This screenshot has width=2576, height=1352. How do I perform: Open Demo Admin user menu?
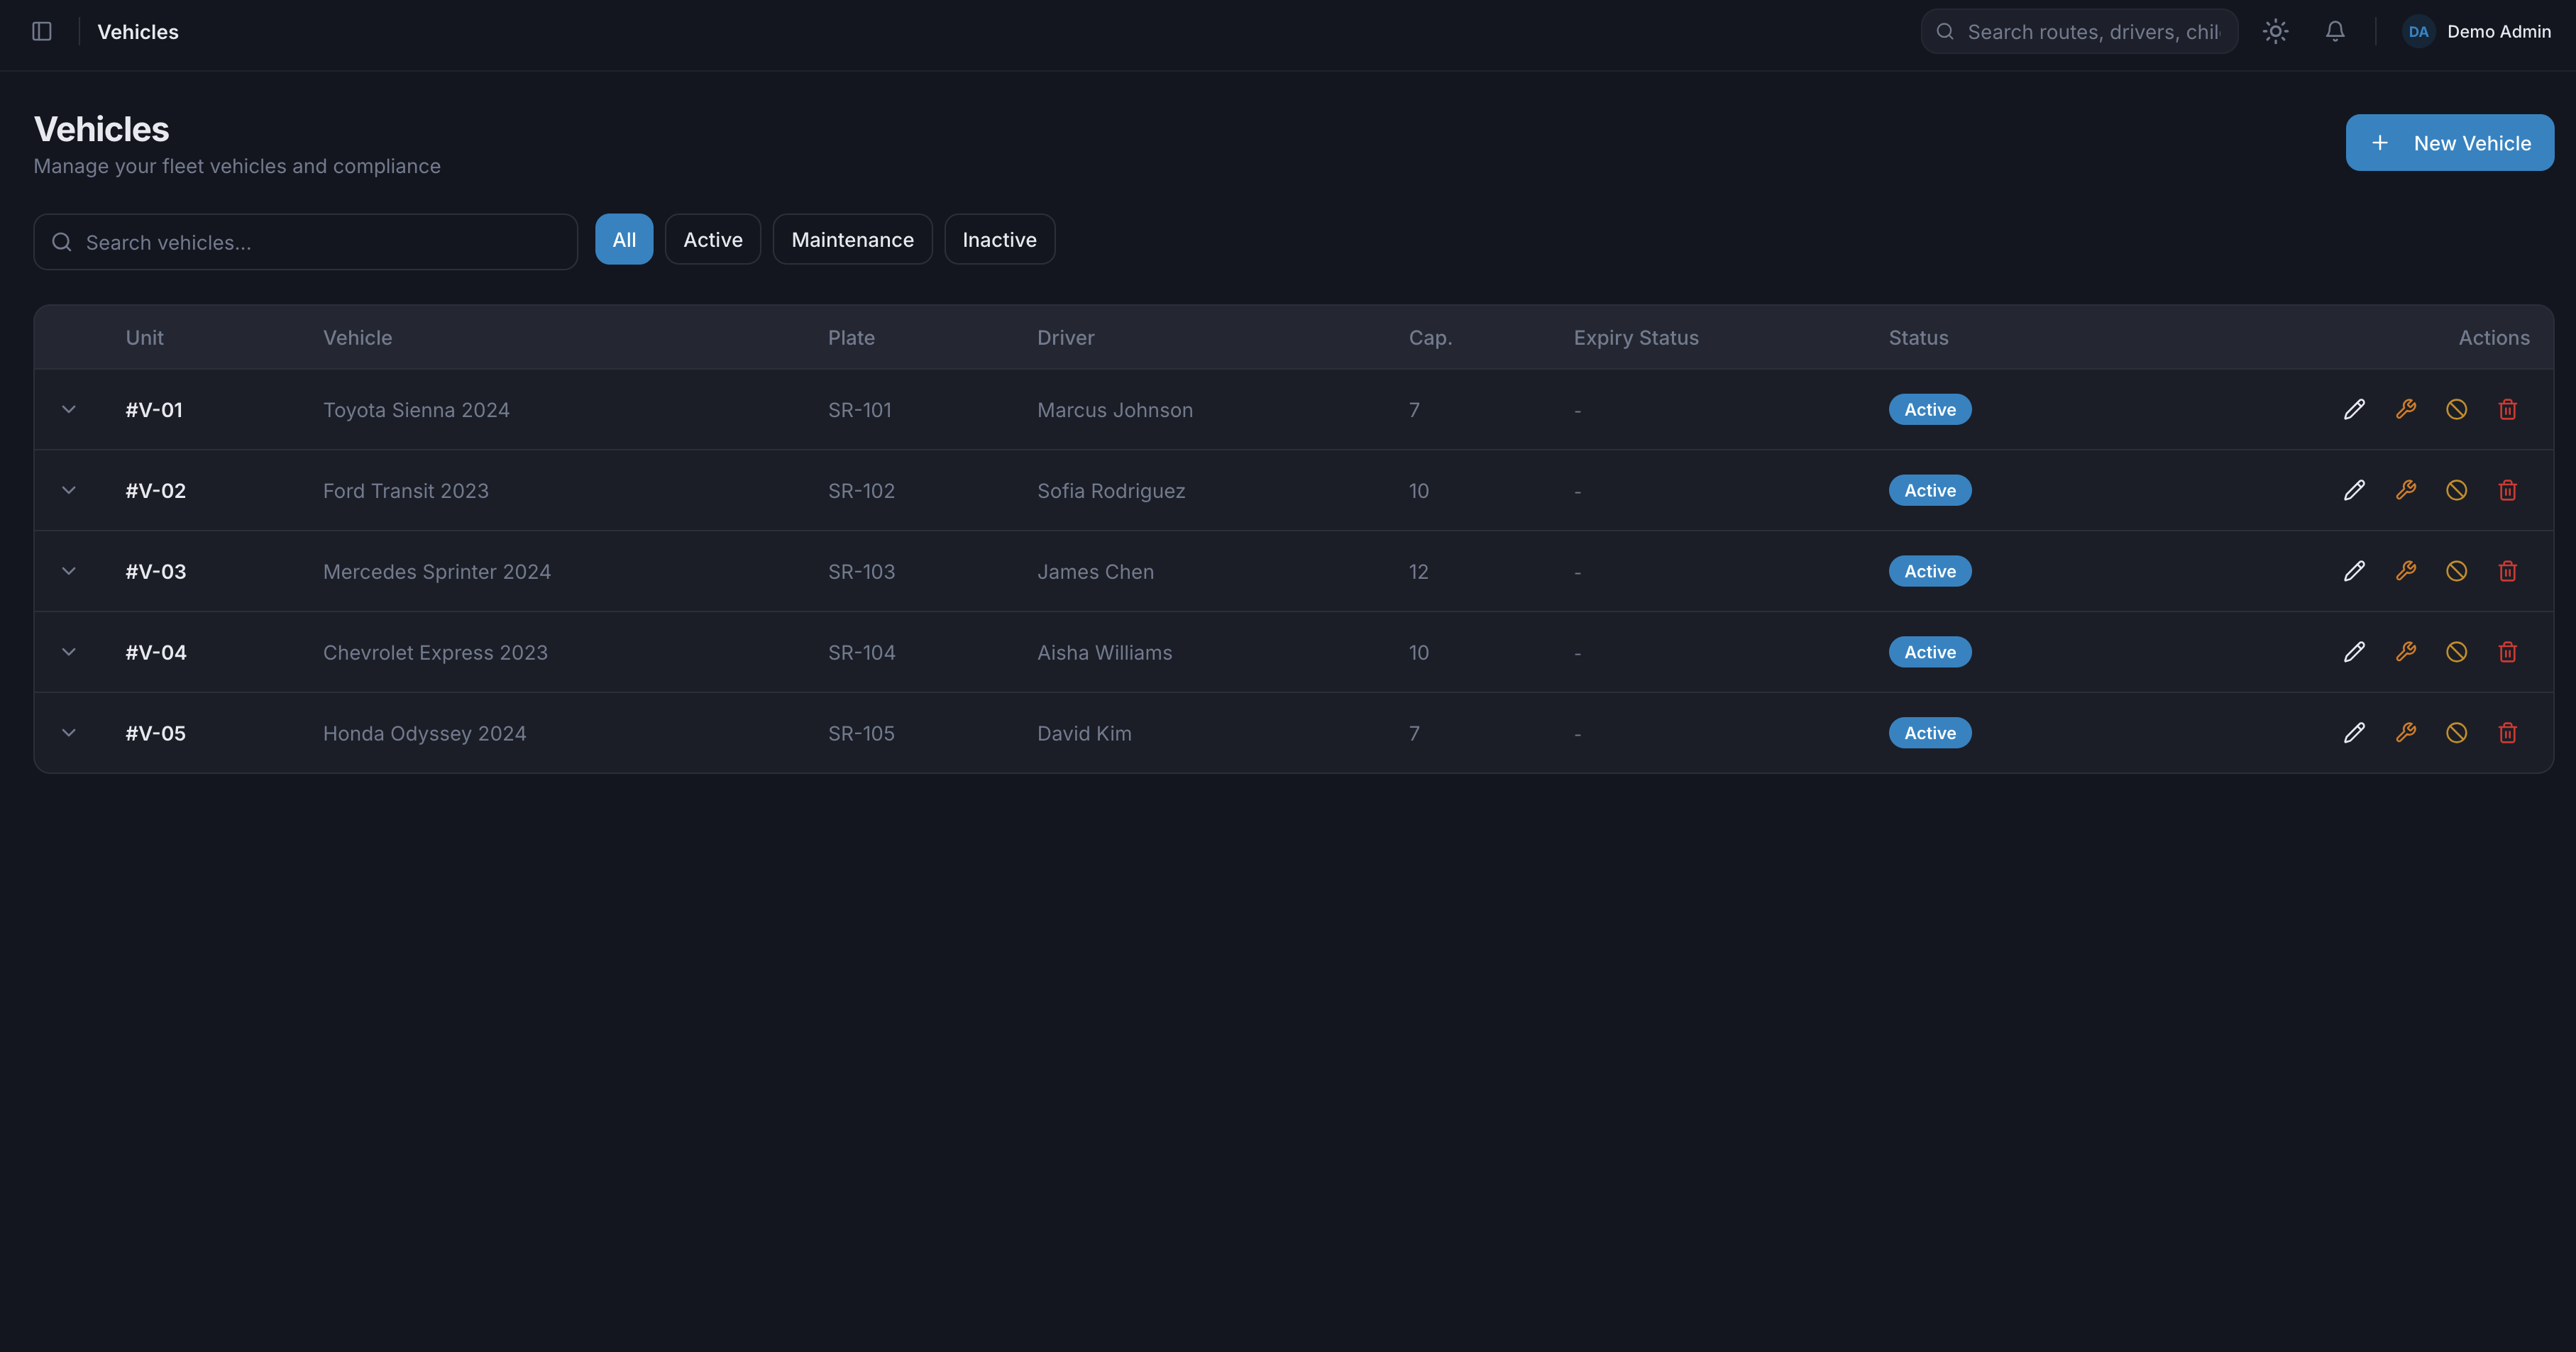coord(2476,32)
